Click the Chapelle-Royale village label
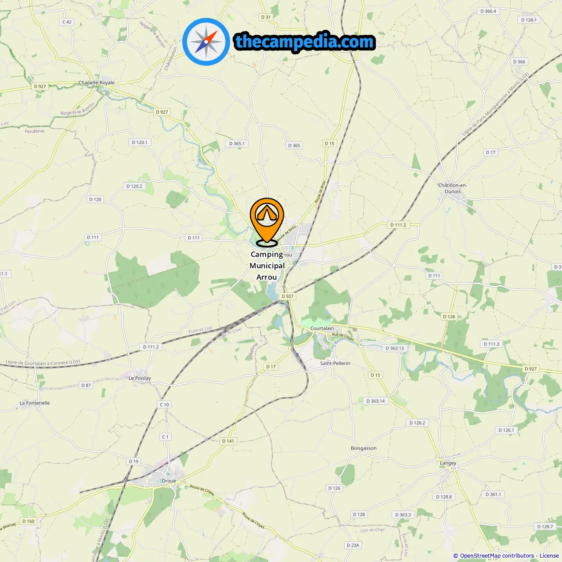This screenshot has height=562, width=562. point(96,83)
